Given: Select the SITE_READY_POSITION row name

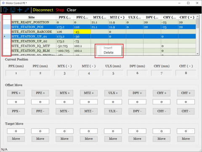Looking at the screenshot, I should tap(30, 22).
